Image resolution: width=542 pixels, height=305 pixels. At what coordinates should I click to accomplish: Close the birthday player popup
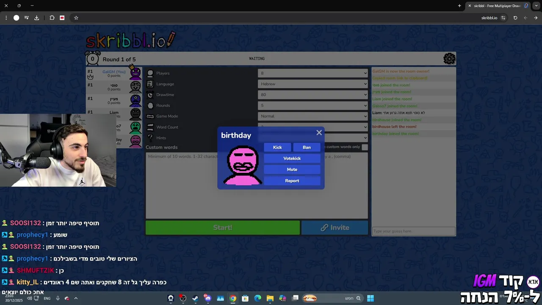coord(319,133)
